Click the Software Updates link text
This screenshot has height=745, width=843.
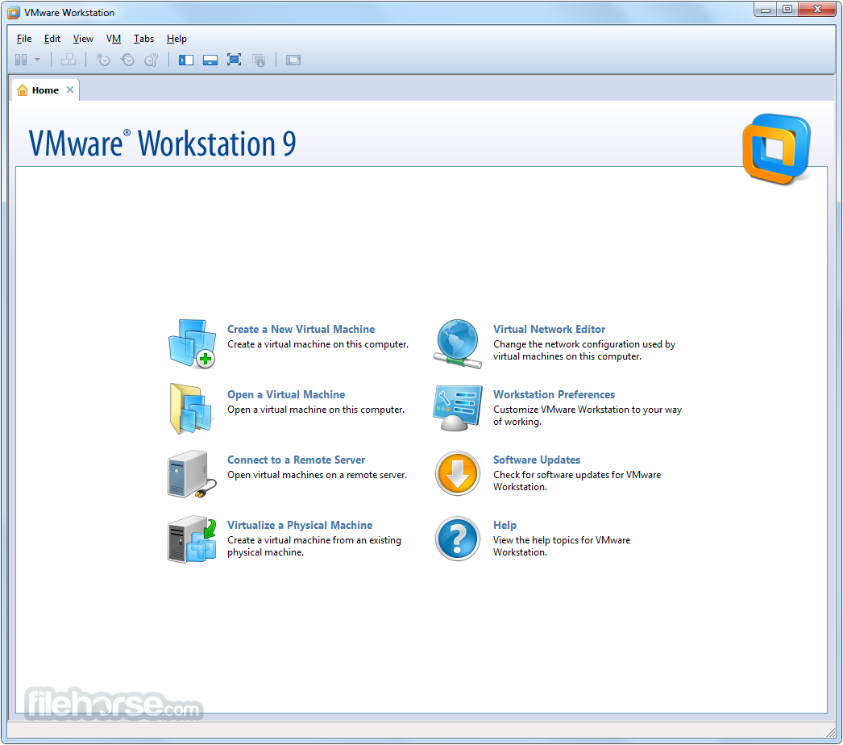coord(536,460)
